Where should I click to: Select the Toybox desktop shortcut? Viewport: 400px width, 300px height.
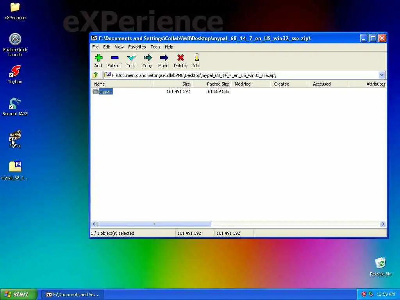tap(15, 74)
